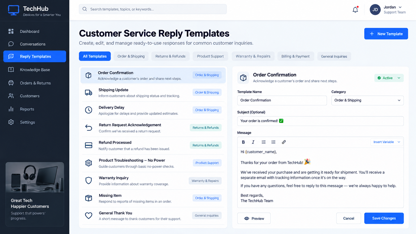Click the Subject field with confirmed text
This screenshot has height=234, width=416.
(x=320, y=121)
